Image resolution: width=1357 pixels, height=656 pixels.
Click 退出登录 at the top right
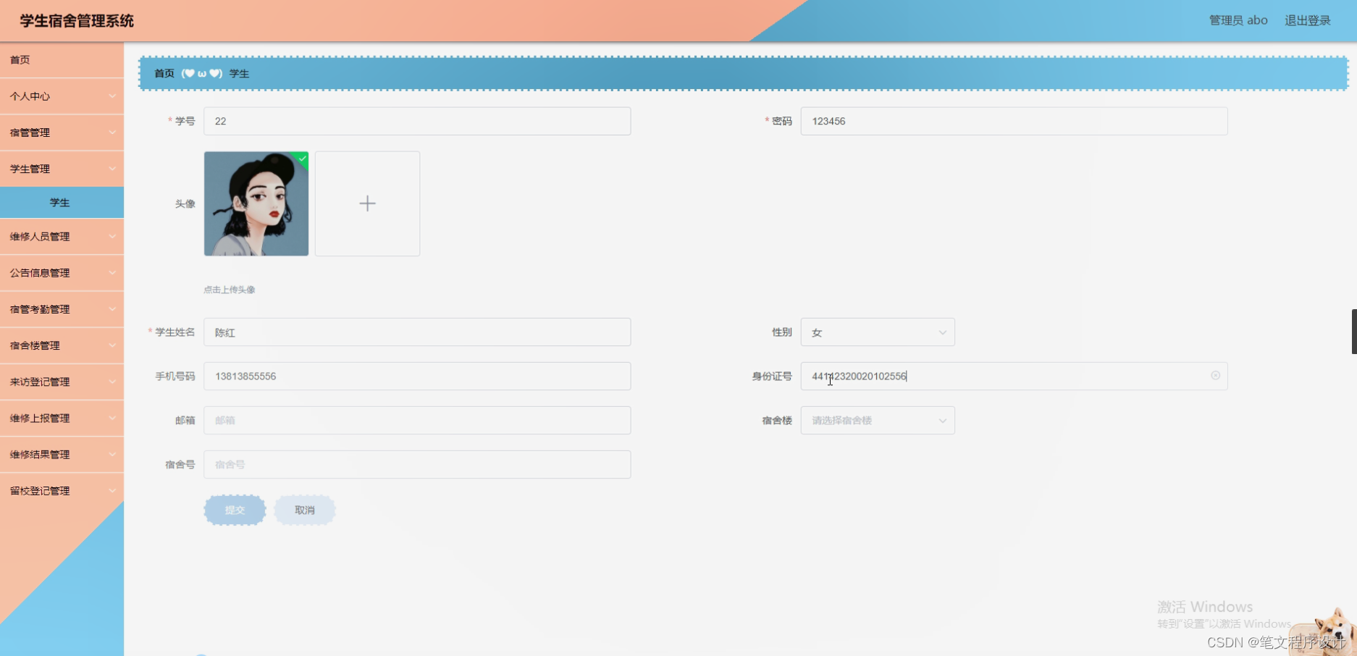(1306, 20)
